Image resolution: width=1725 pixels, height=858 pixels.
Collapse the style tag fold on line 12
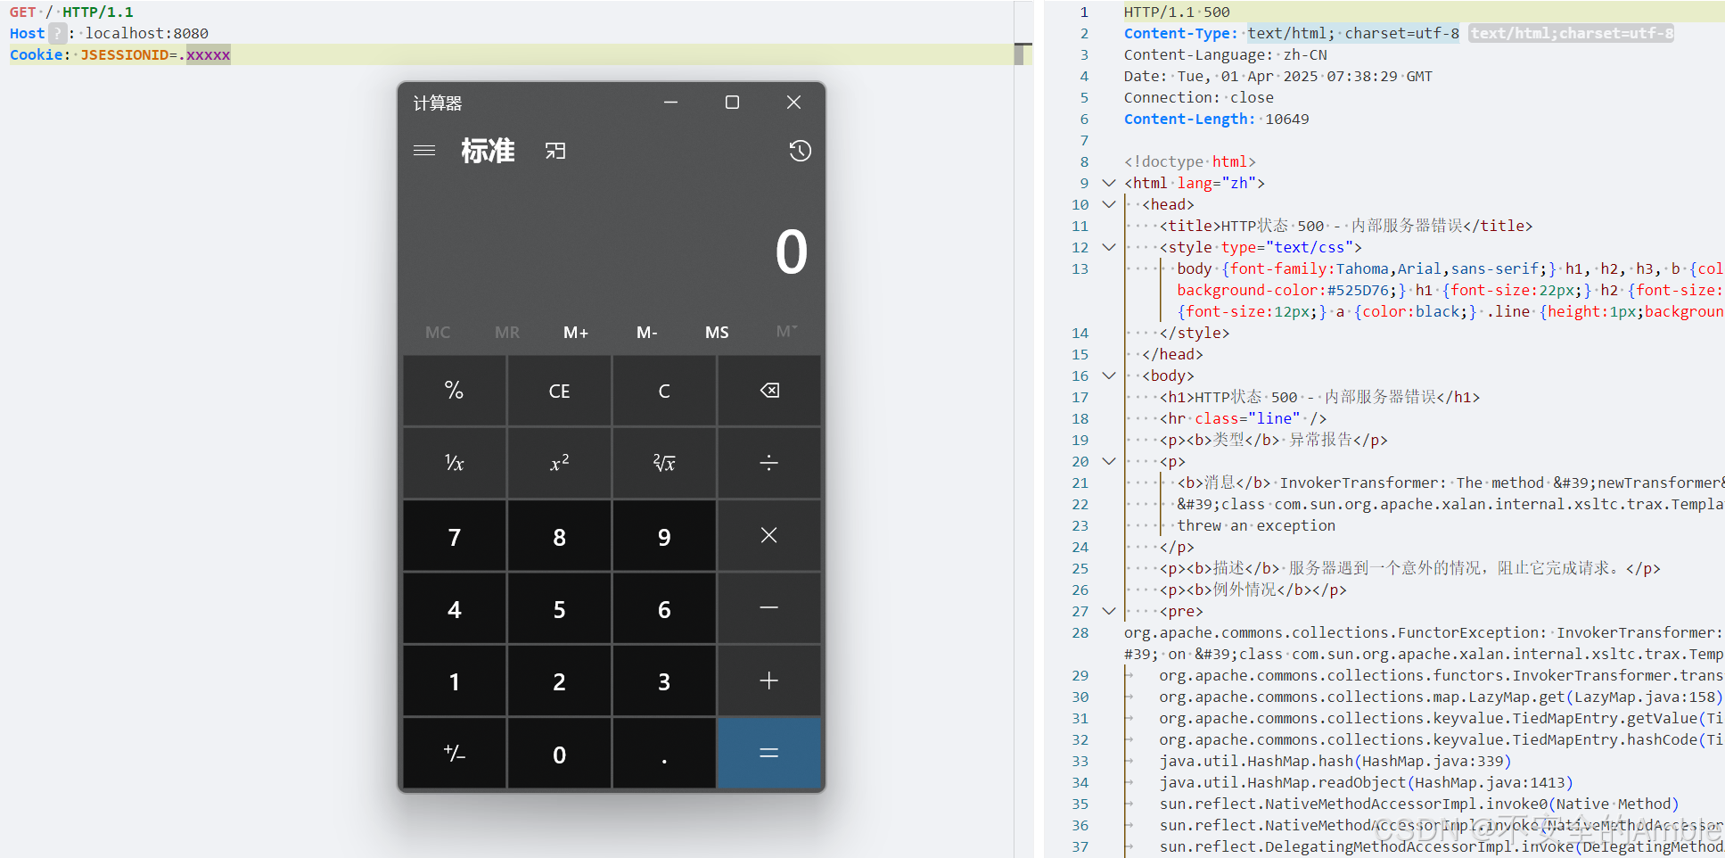1109,247
